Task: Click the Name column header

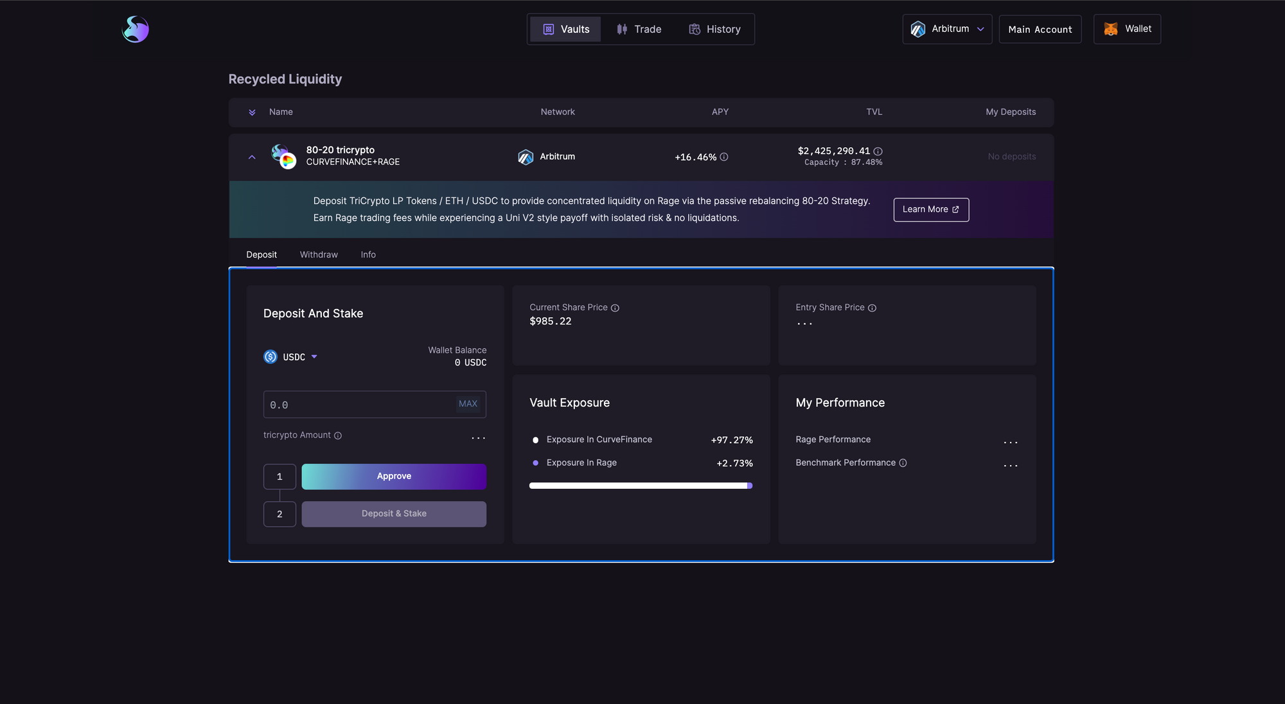Action: tap(281, 112)
